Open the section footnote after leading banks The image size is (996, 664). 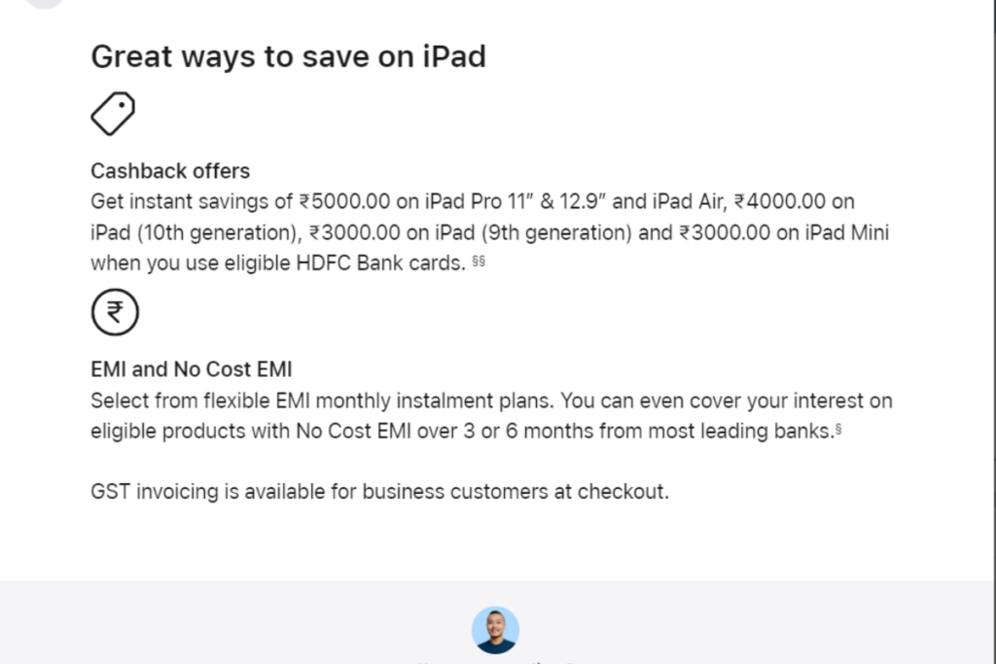point(838,430)
